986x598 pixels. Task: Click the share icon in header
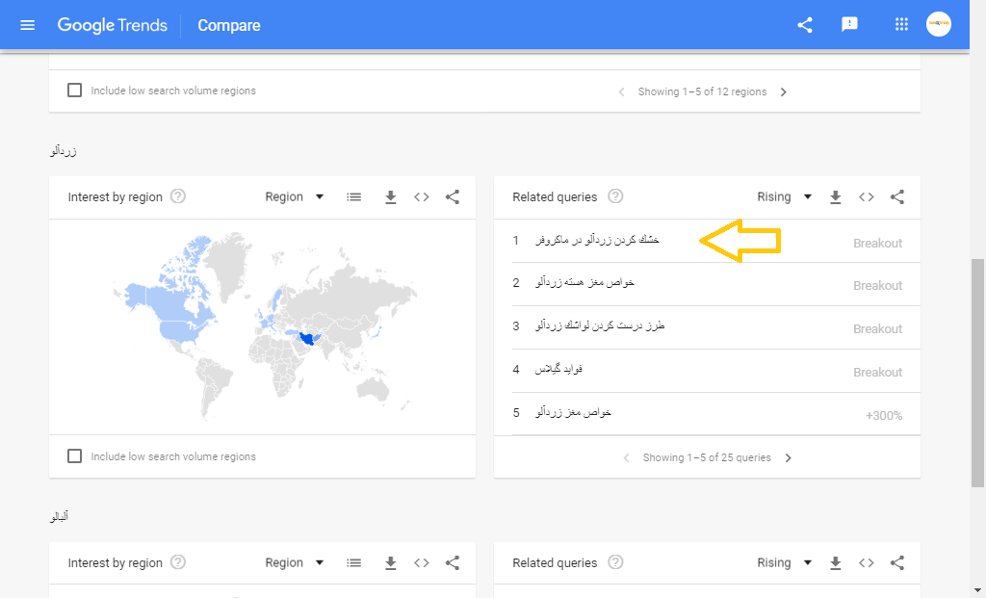pyautogui.click(x=805, y=25)
